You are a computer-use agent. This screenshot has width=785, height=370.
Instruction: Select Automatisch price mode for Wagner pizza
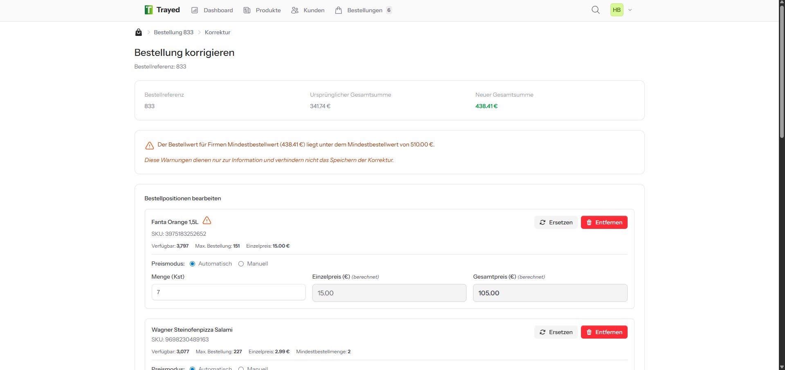pos(192,368)
